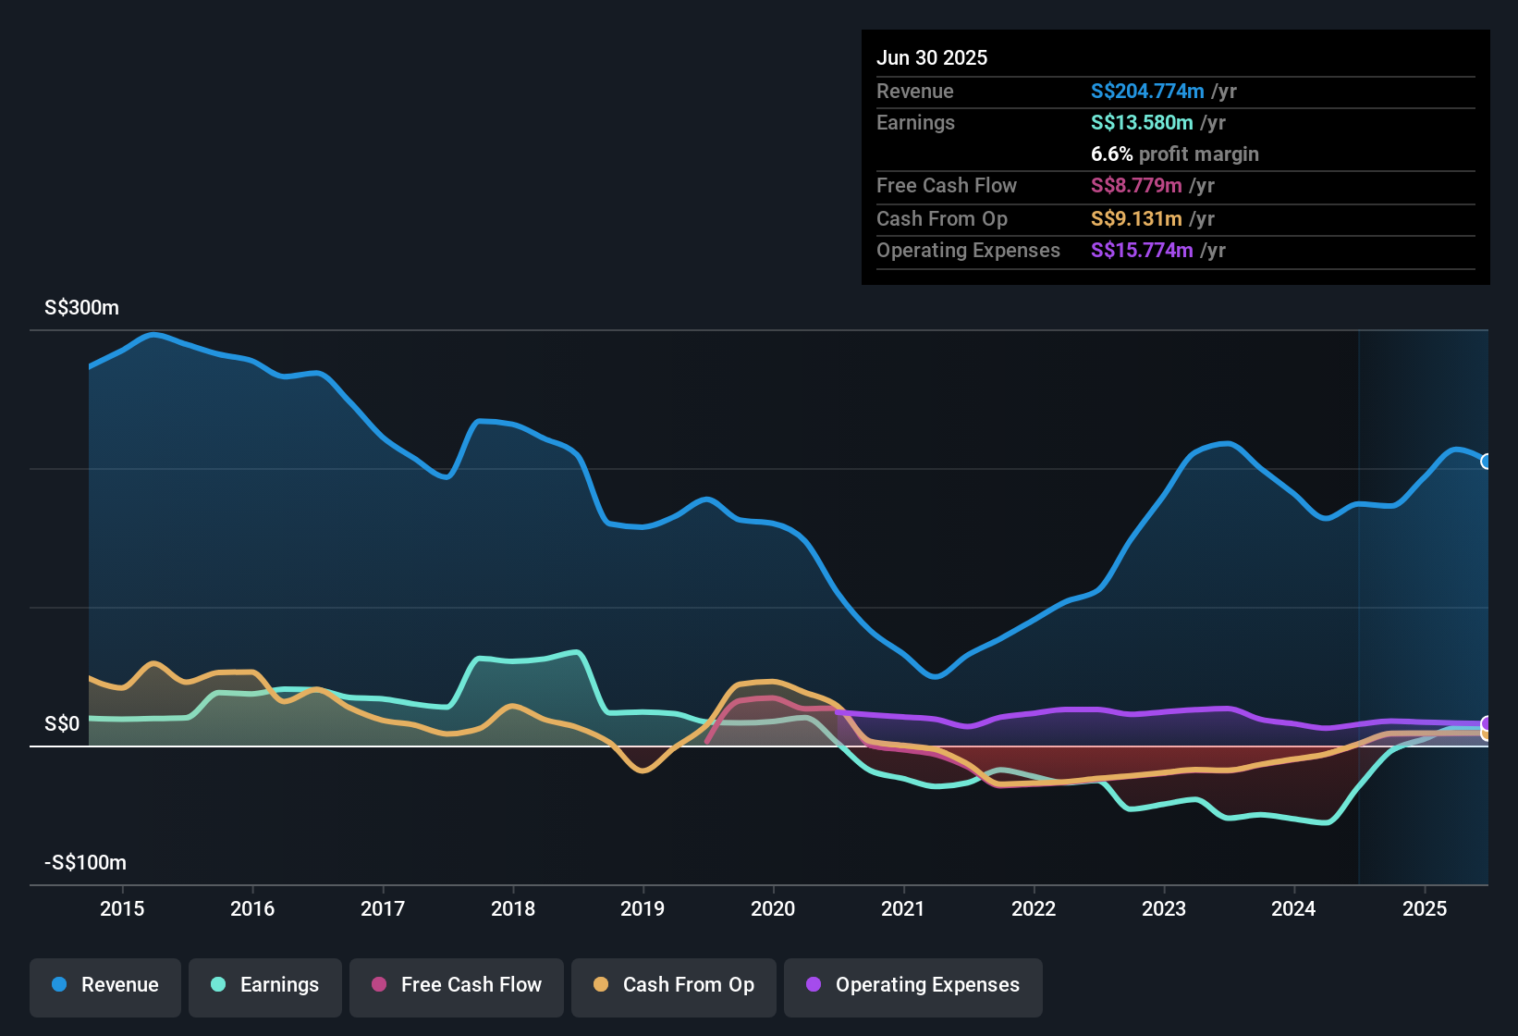Toggle Cash From Op legend item
Viewport: 1518px width, 1036px height.
(x=674, y=985)
